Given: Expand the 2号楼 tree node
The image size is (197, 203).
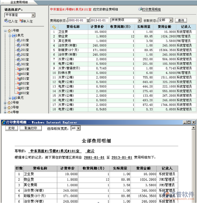Looking at the screenshot, I should point(5,103).
